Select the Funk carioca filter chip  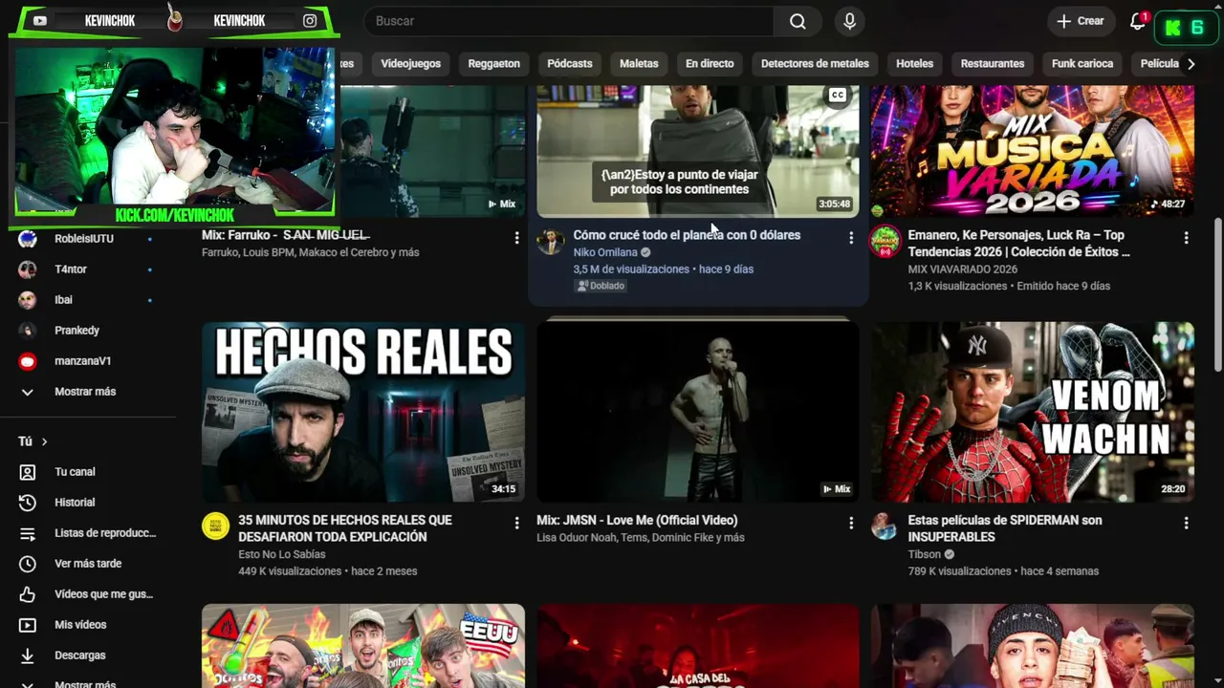pyautogui.click(x=1082, y=64)
